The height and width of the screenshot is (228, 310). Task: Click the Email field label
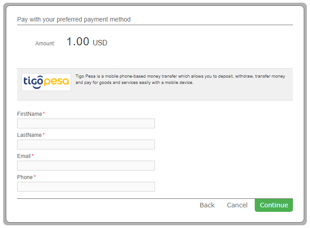(x=24, y=156)
